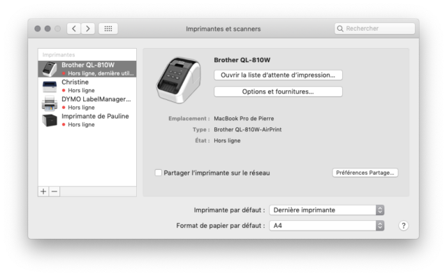
Task: Click Options et fournitures button
Action: coord(278,92)
